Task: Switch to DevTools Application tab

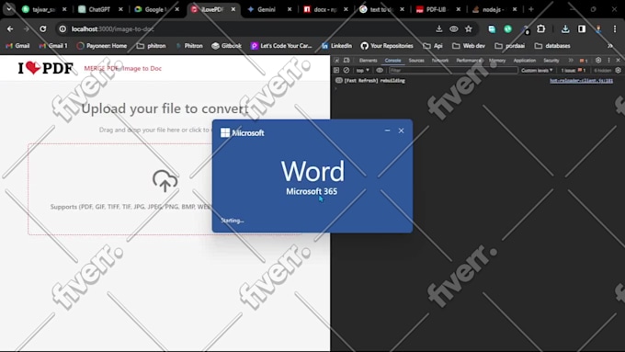Action: pyautogui.click(x=525, y=60)
